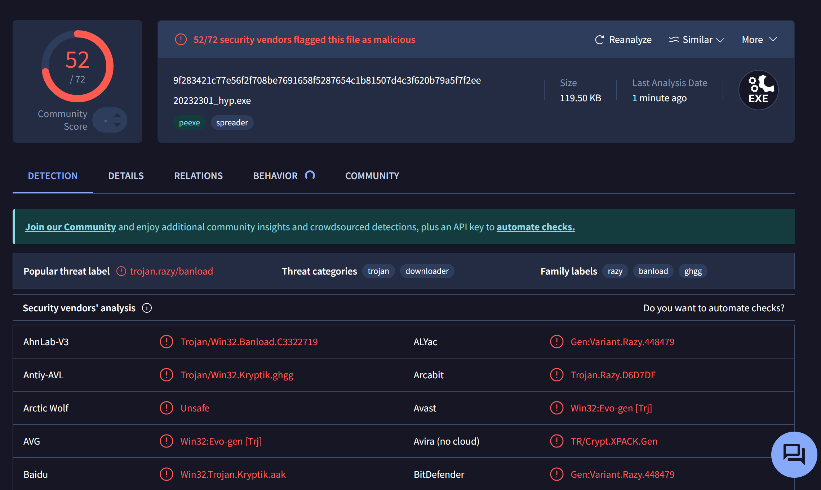Viewport: 821px width, 490px height.
Task: Click the EXE file type icon
Action: 758,90
